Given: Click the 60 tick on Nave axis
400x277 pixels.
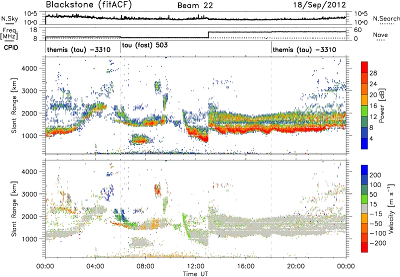Looking at the screenshot, I should click(x=358, y=30).
